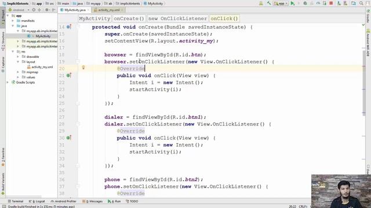Close the activity_my.xml tab
The height and width of the screenshot is (208, 371).
coord(122,10)
